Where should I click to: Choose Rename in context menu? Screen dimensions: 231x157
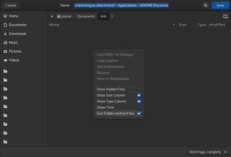click(103, 73)
